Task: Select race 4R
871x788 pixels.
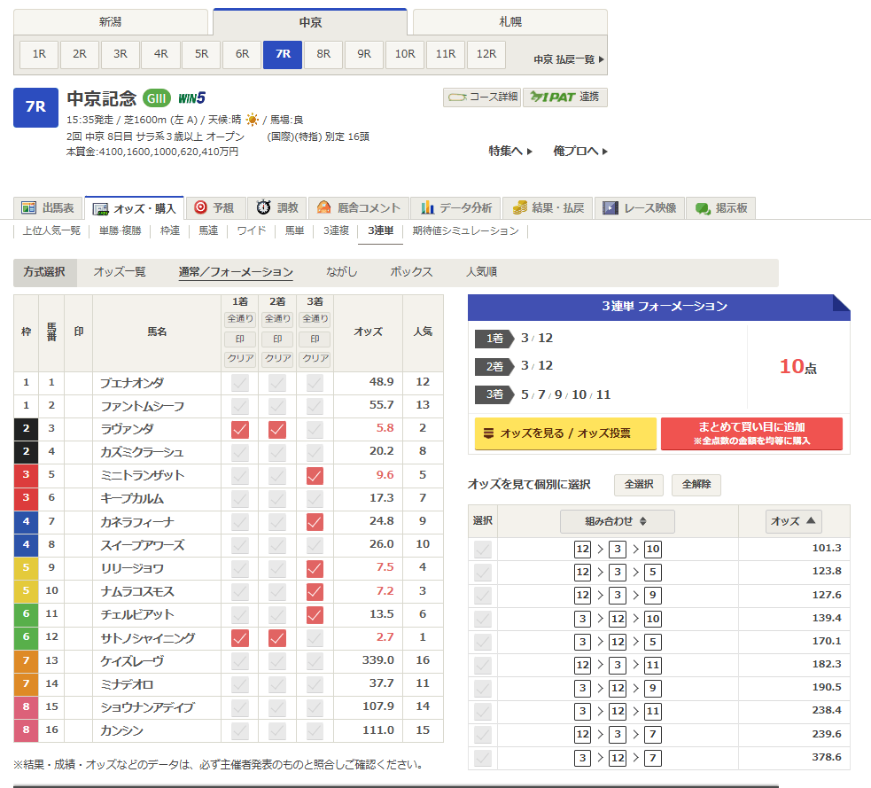Action: [161, 54]
